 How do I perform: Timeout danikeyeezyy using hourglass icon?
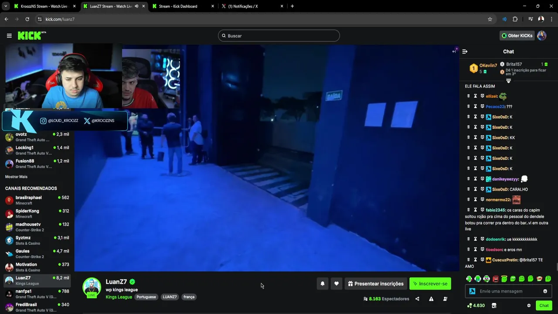(476, 179)
